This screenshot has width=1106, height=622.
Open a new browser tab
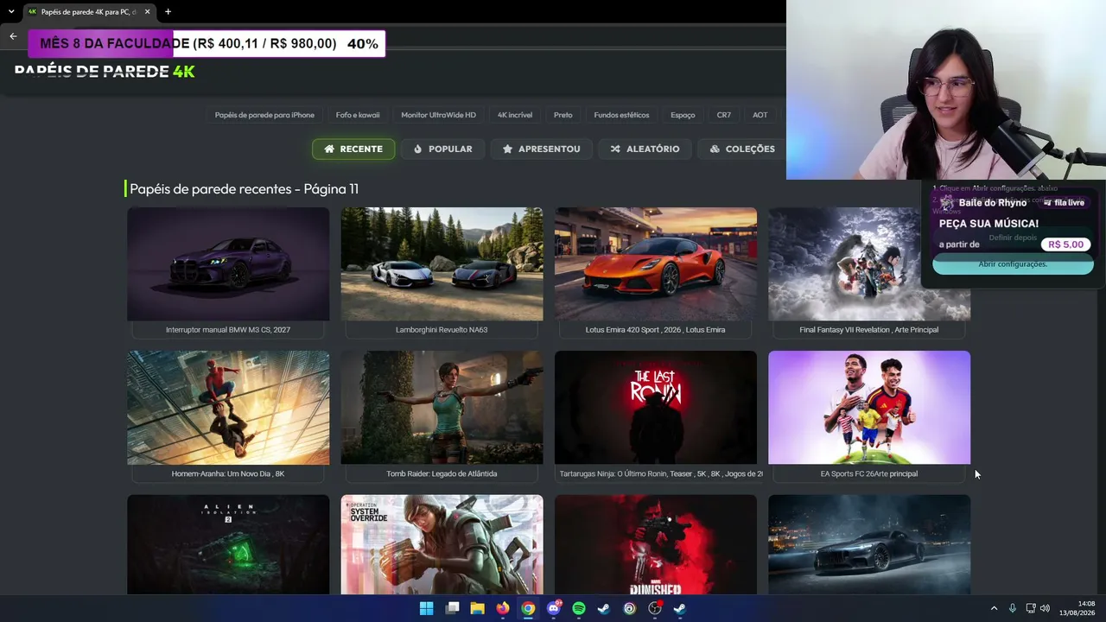168,11
